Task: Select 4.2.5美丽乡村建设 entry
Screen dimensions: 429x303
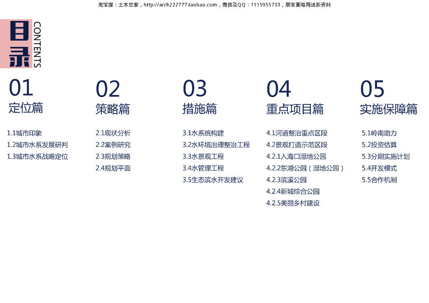Action: pos(293,203)
